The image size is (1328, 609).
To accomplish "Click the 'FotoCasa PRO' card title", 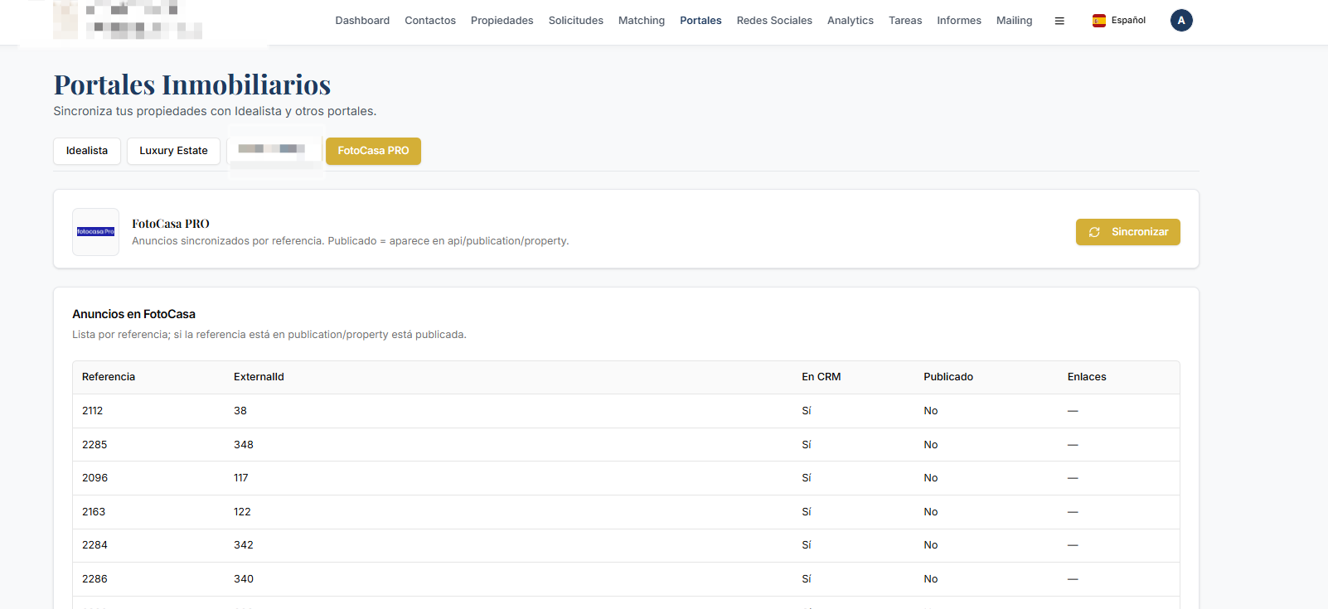I will 171,224.
